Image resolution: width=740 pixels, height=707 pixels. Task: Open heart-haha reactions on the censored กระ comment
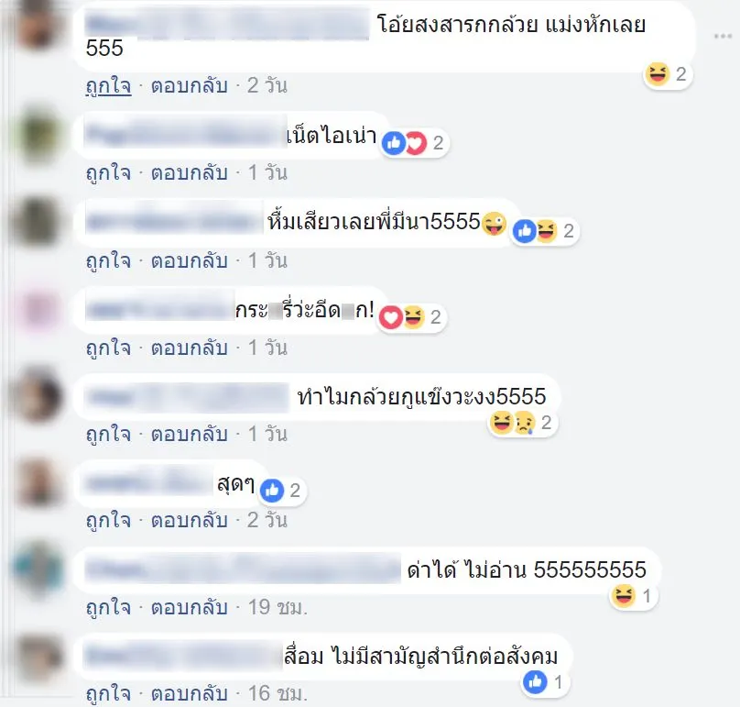[412, 317]
